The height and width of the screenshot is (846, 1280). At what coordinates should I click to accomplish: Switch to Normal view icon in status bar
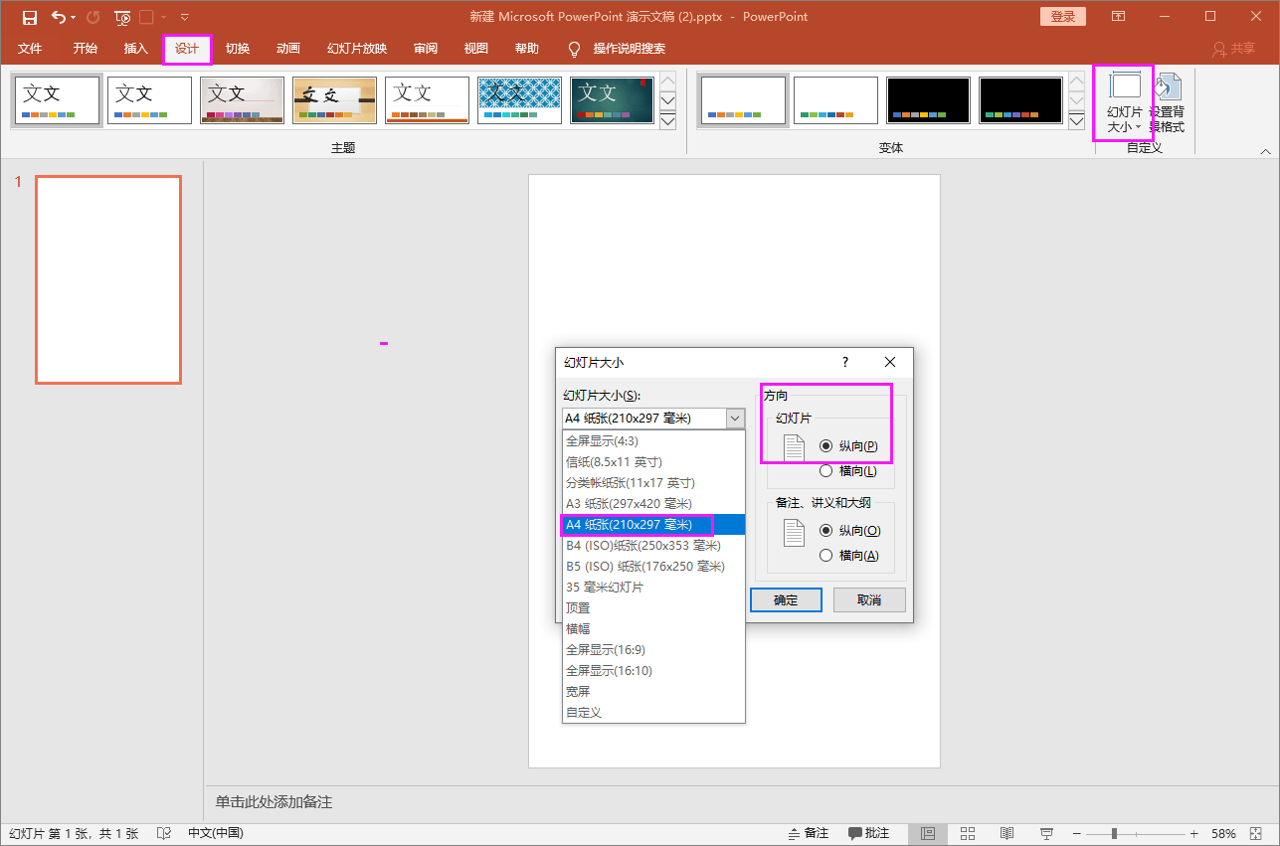point(928,833)
